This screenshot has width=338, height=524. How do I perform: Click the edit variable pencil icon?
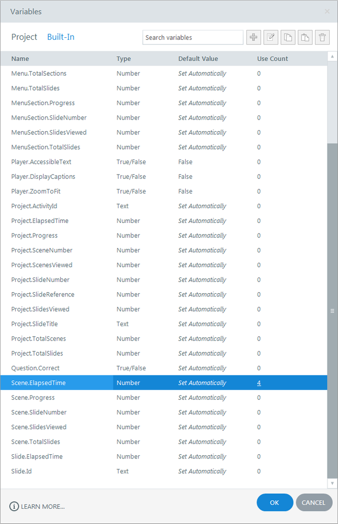point(271,37)
